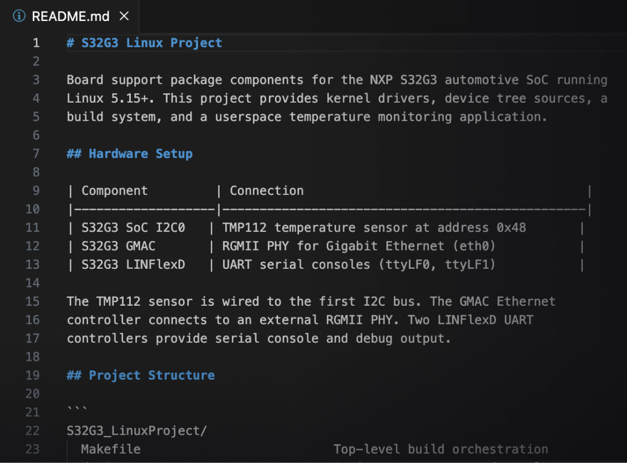Click the 'S32G3 LINFlexD' table cell

click(133, 264)
